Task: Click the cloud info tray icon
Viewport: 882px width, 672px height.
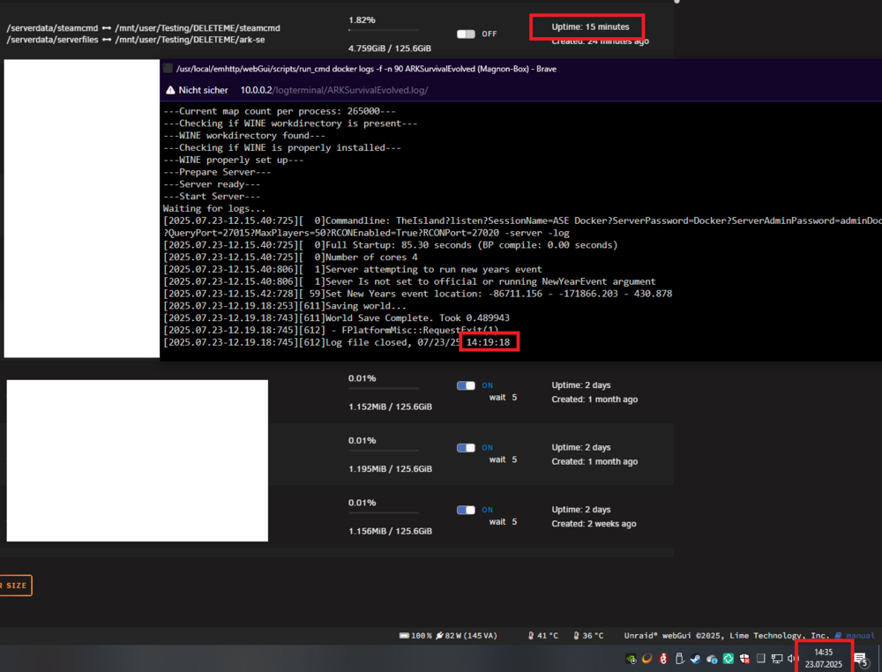Action: point(712,659)
